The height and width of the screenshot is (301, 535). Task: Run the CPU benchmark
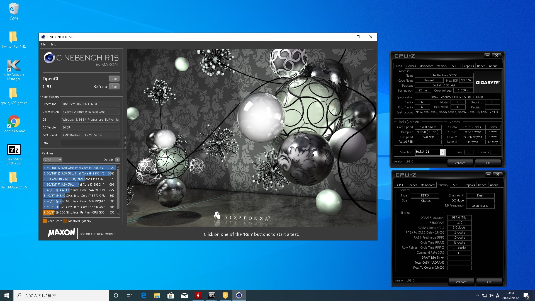114,87
